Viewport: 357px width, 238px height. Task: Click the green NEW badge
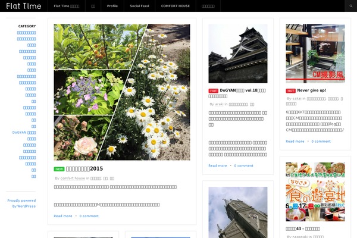click(x=59, y=169)
